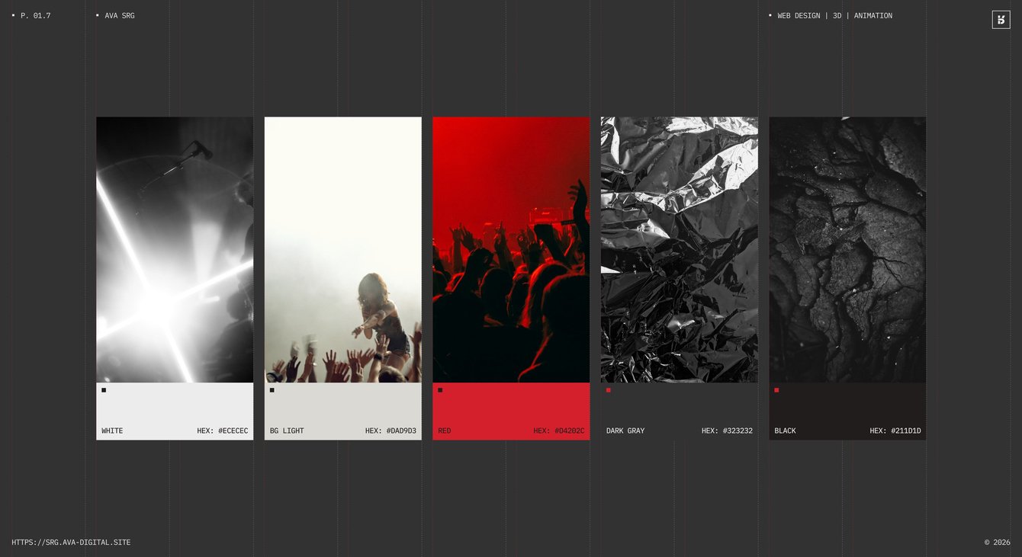Click the BG LIGHT swatch name label

tap(287, 431)
